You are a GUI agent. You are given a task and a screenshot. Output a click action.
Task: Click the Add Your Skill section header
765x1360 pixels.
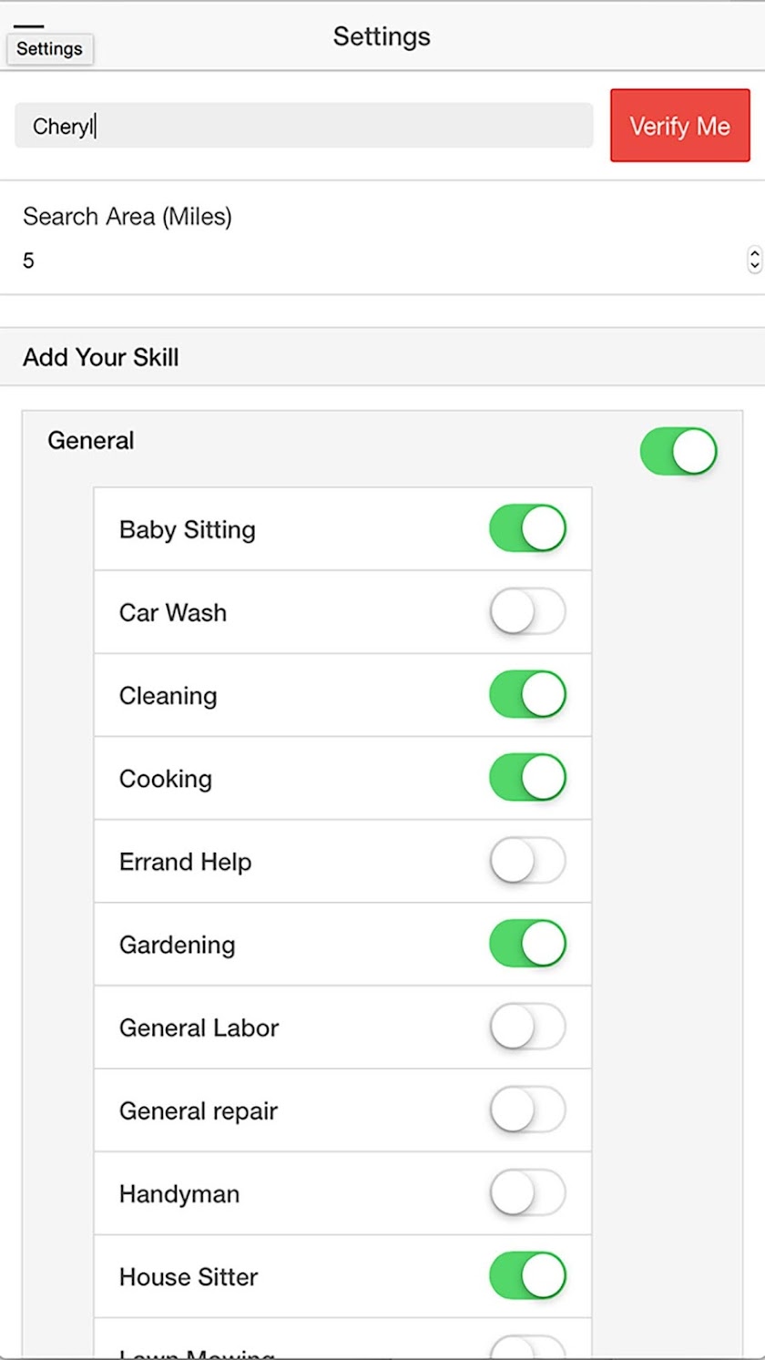101,357
